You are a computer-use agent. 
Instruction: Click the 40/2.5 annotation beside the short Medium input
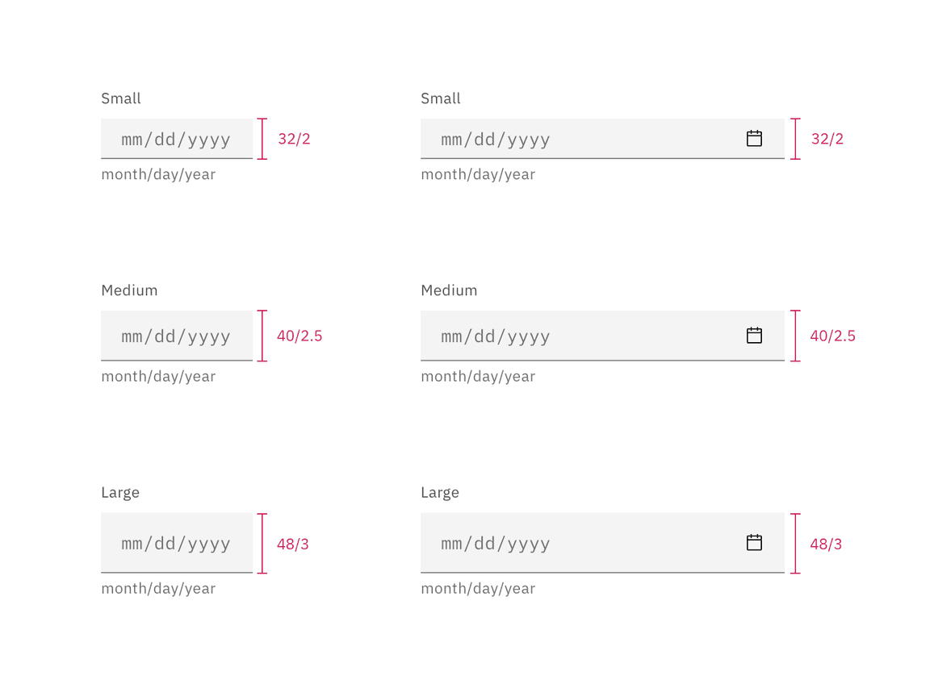(300, 336)
